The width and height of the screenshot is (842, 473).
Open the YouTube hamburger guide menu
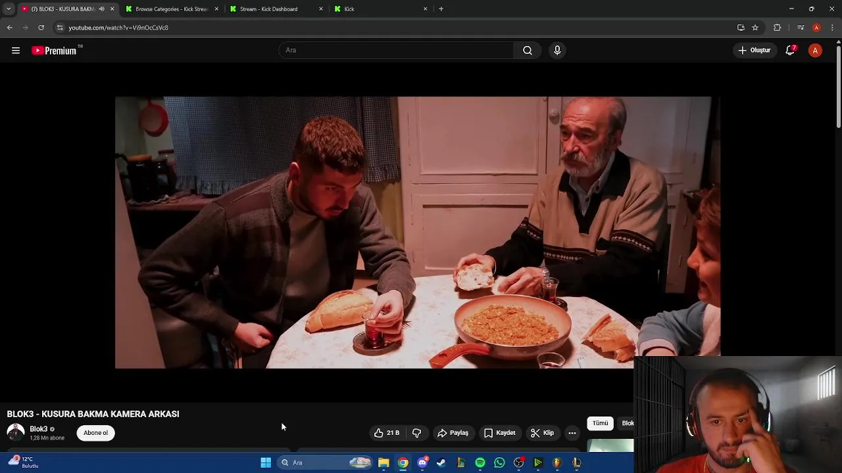[16, 51]
